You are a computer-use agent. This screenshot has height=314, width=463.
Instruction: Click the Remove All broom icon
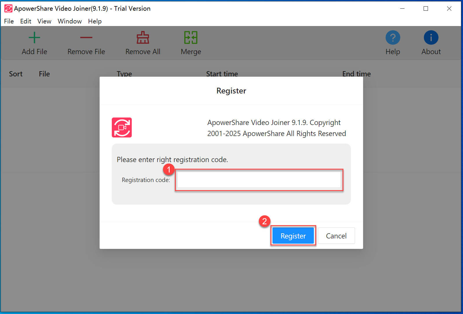[x=143, y=38]
